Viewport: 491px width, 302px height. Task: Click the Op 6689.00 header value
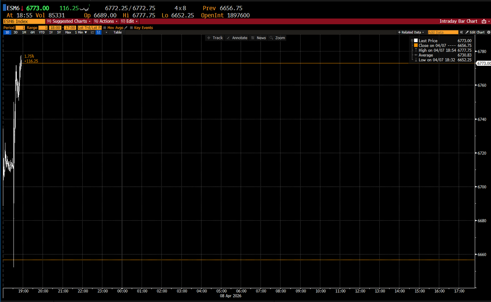100,15
